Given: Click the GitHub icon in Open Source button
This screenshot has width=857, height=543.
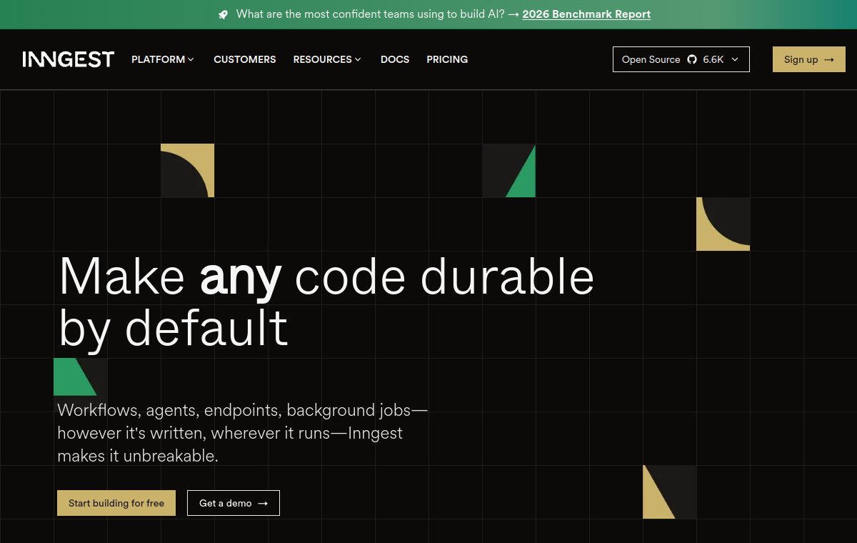Looking at the screenshot, I should 691,59.
